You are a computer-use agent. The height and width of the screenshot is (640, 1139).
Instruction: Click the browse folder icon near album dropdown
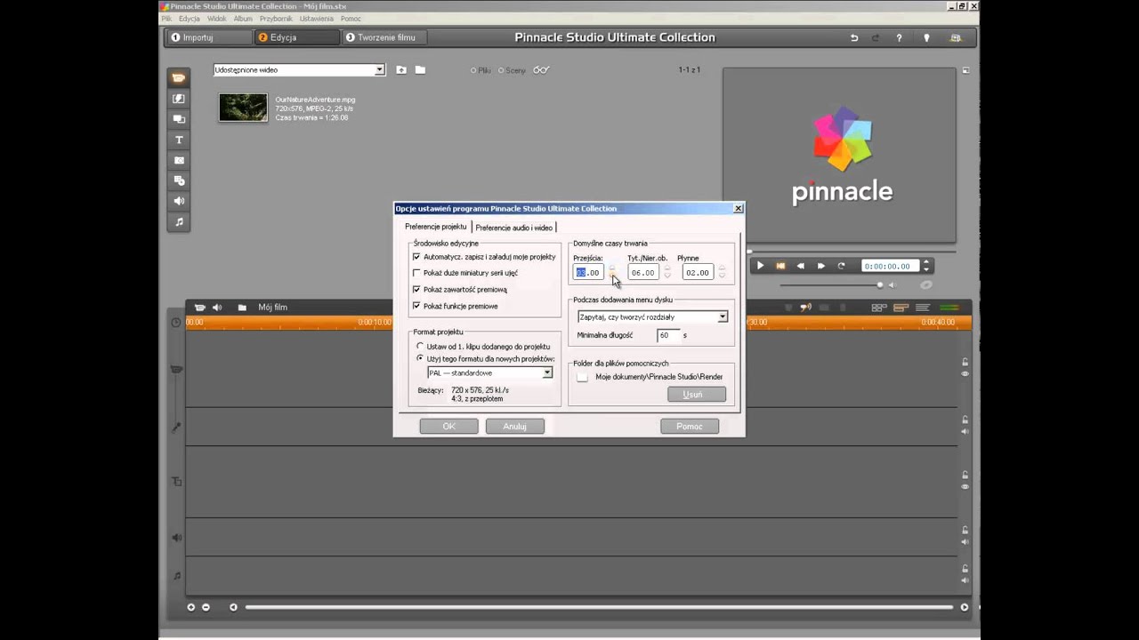pos(420,69)
